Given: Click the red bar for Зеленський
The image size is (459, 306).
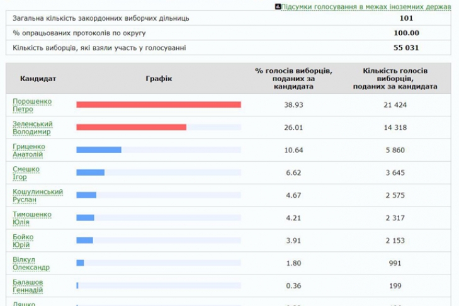Looking at the screenshot, I should (x=131, y=127).
